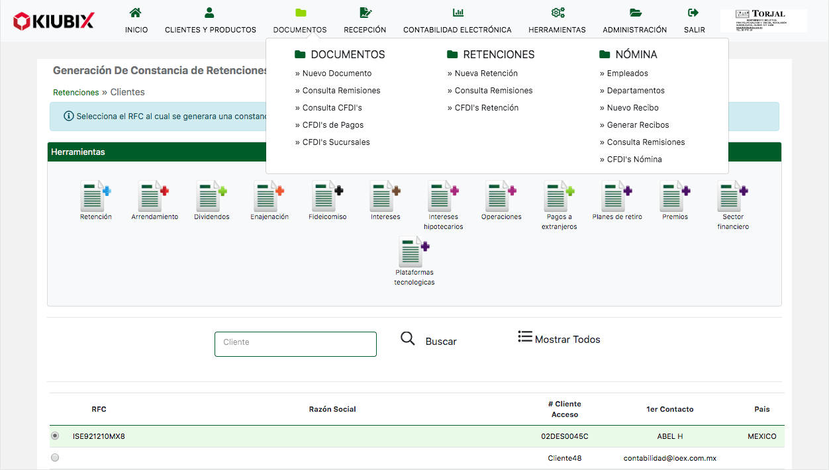Viewport: 829px width, 470px height.
Task: Log out using the Salir icon
Action: (x=694, y=21)
